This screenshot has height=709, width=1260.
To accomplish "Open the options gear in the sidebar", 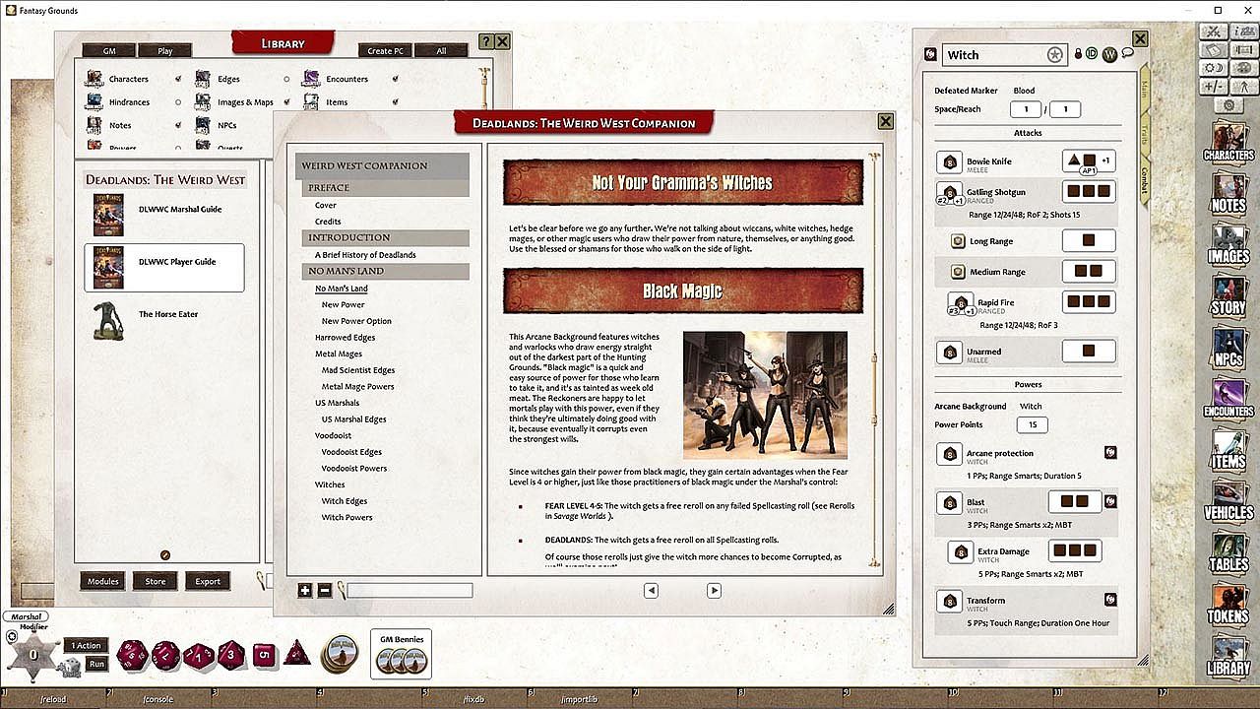I will coord(1228,104).
